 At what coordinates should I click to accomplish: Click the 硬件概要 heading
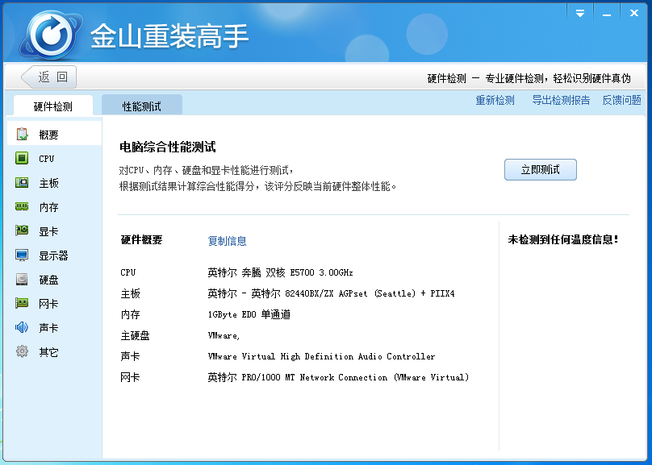click(x=141, y=239)
